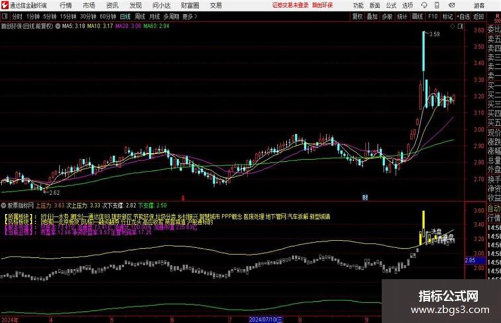501x323 pixels.
Task: Open the 版面 menu
Action: click(375, 5)
